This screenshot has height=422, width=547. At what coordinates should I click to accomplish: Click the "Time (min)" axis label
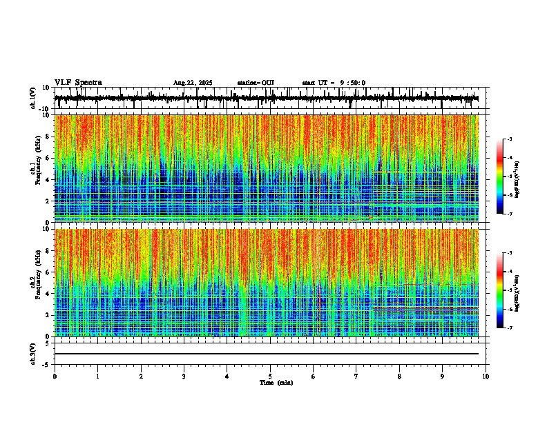[x=276, y=383]
